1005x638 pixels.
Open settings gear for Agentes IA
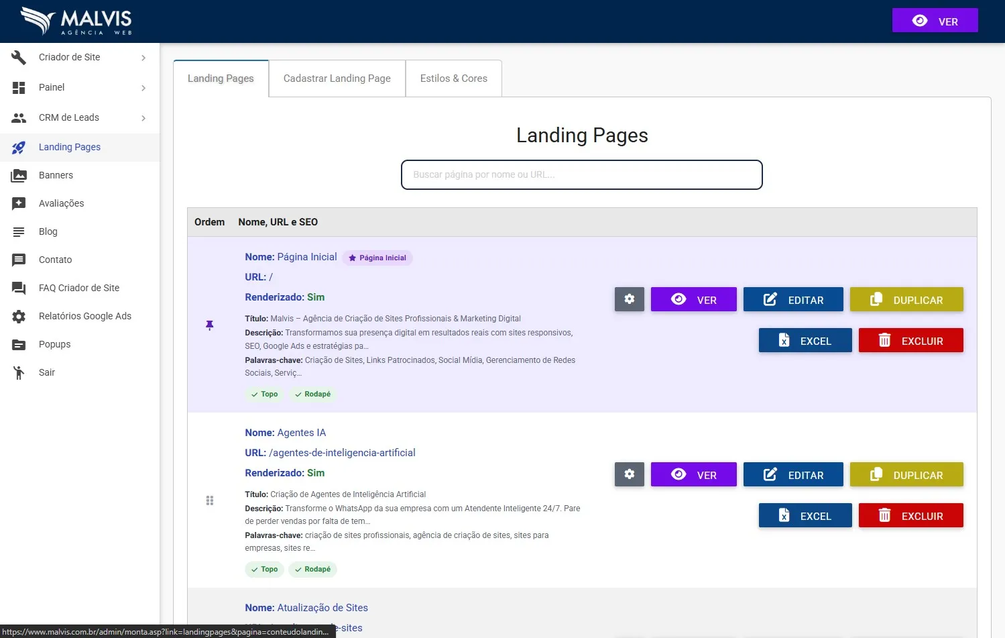coord(630,474)
